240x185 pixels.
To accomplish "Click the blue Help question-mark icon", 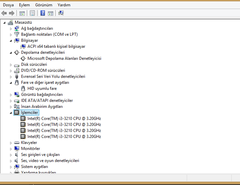I will tap(43, 13).
